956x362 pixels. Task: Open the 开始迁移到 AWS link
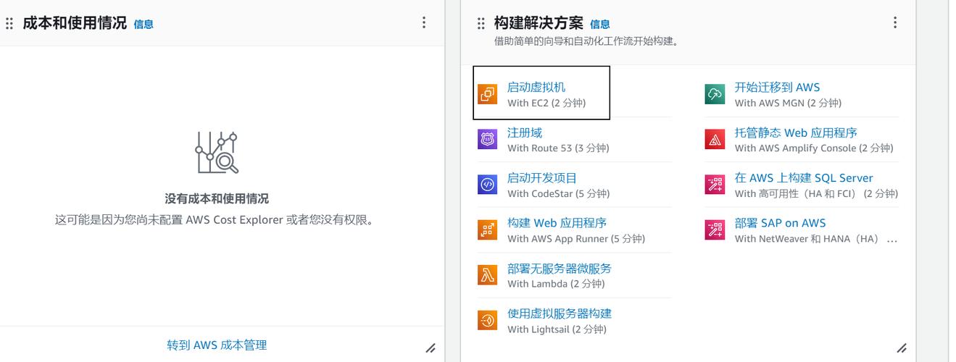click(777, 87)
